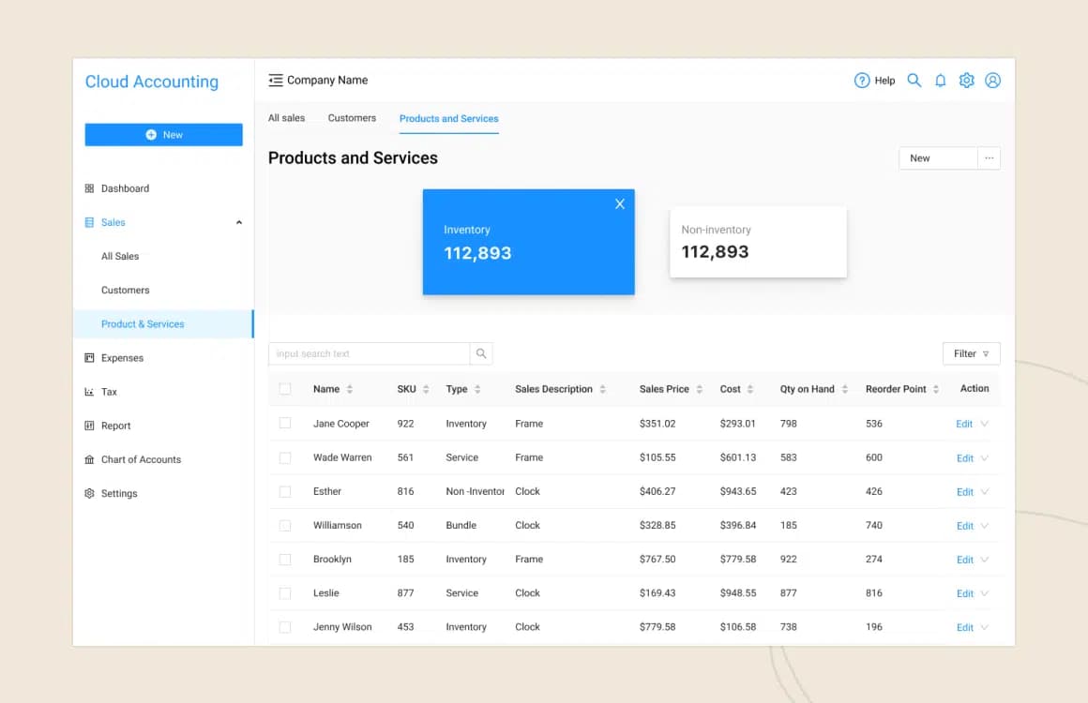Open the user profile avatar

coord(993,81)
